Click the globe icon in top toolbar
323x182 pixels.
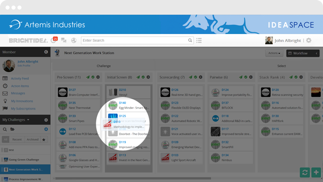74,40
